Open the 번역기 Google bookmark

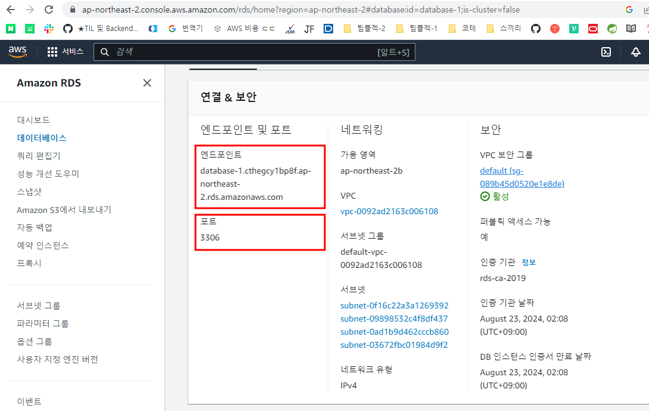185,28
